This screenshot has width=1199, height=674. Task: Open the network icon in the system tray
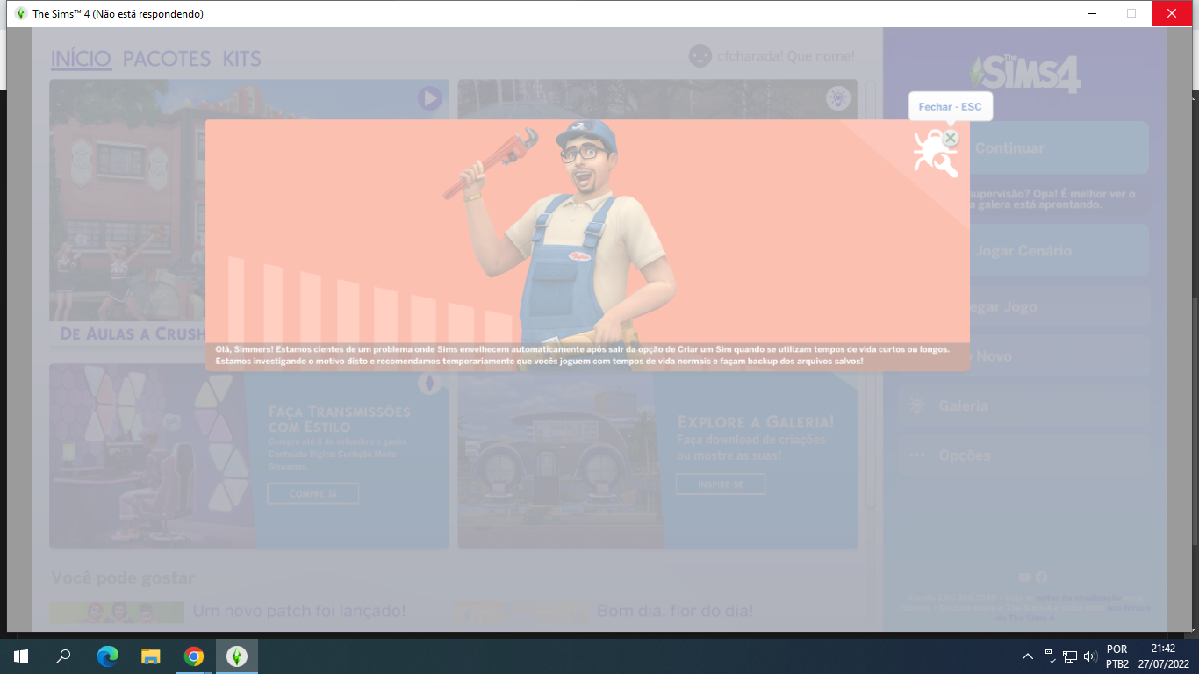1070,656
